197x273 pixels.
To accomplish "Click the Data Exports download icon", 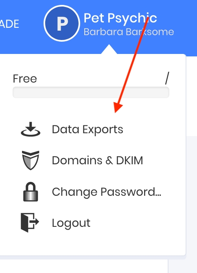I will pos(31,129).
